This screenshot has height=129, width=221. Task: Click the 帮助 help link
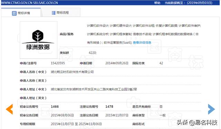point(157,3)
